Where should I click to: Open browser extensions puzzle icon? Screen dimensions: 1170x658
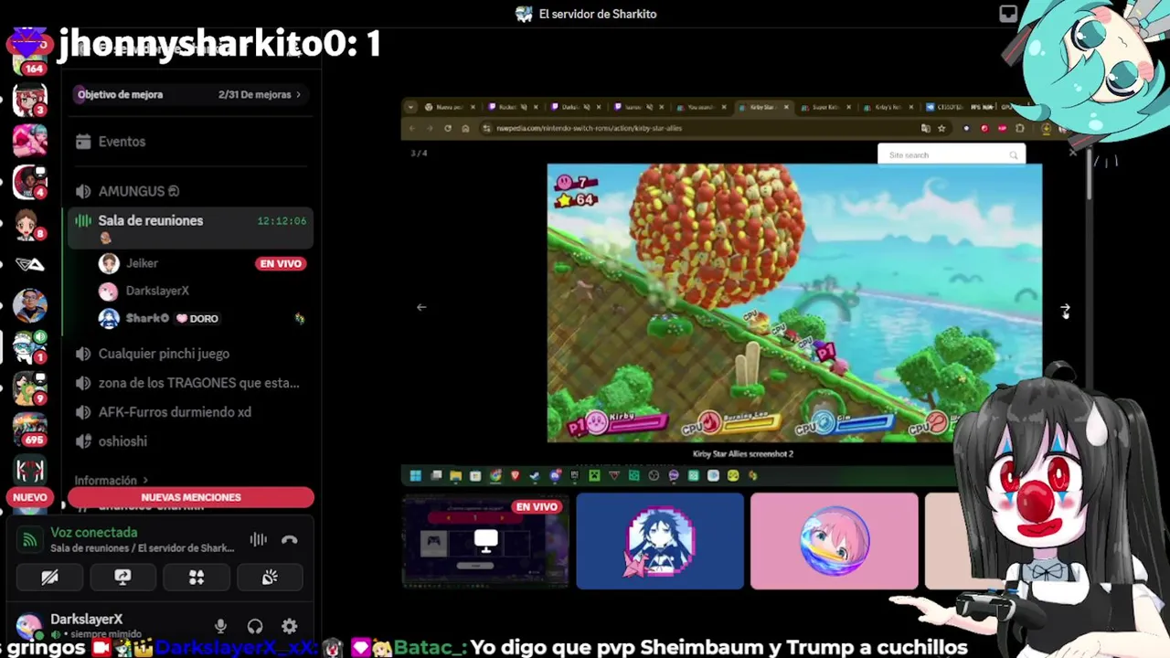(1020, 128)
